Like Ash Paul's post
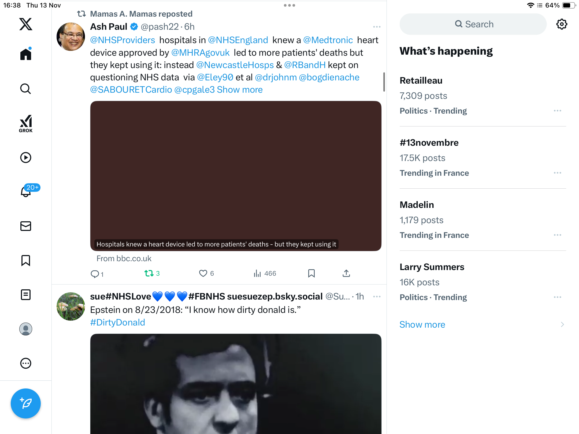 [x=203, y=273]
